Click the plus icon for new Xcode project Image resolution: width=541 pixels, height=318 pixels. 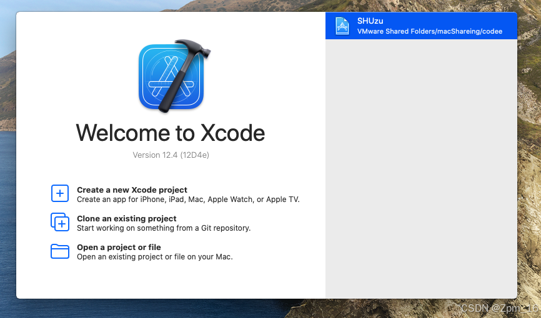[60, 193]
